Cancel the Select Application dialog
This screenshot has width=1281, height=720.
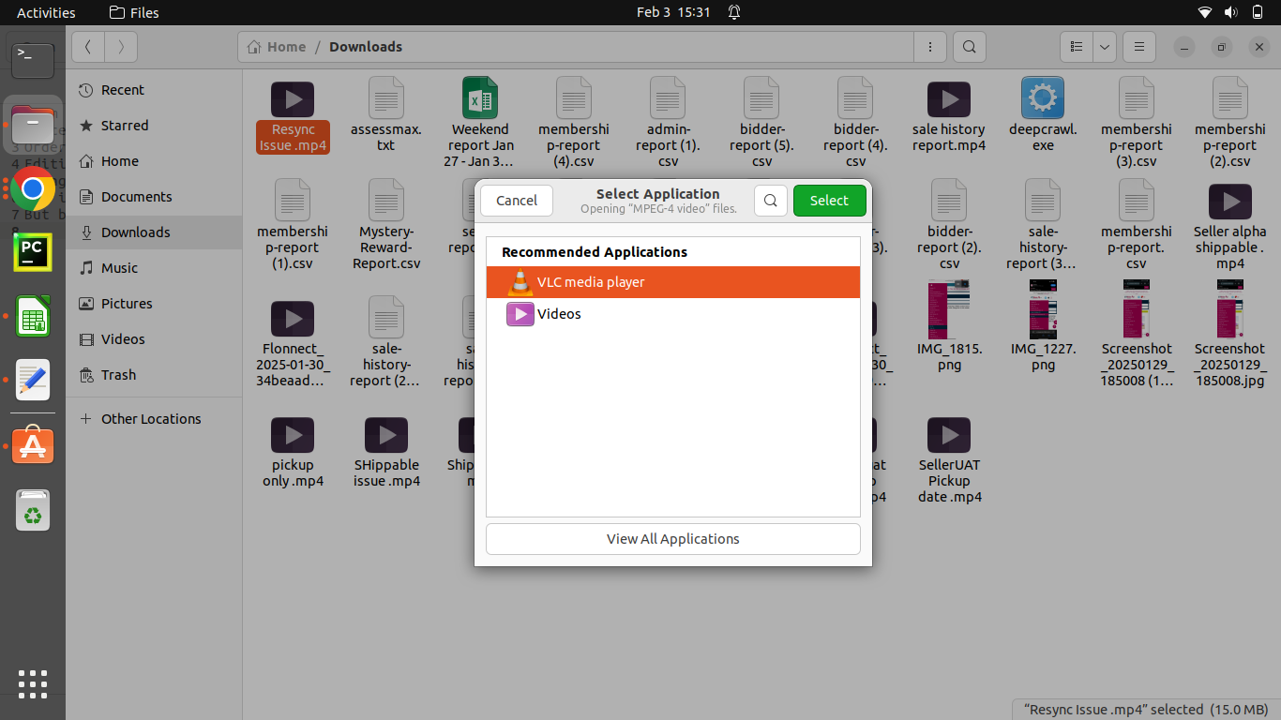pos(517,201)
